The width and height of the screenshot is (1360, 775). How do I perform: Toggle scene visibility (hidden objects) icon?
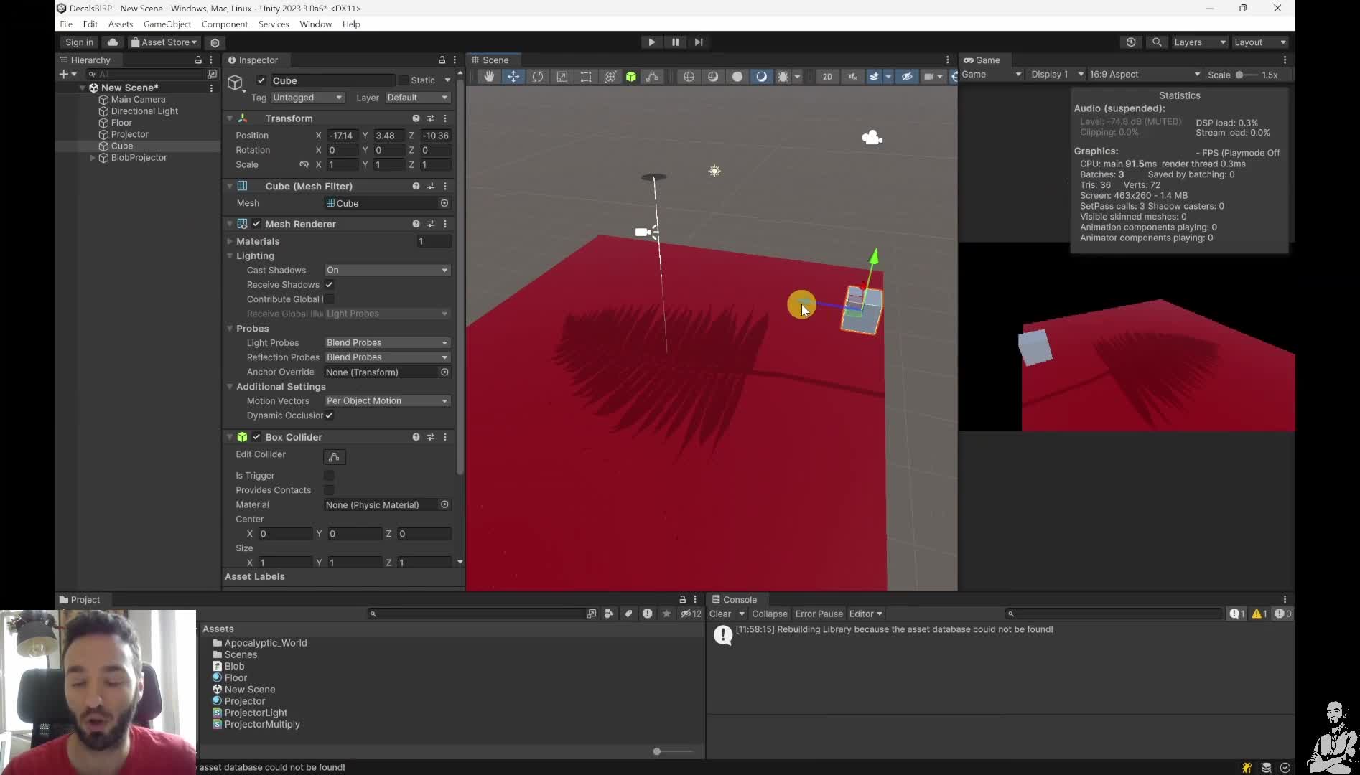[x=907, y=77]
